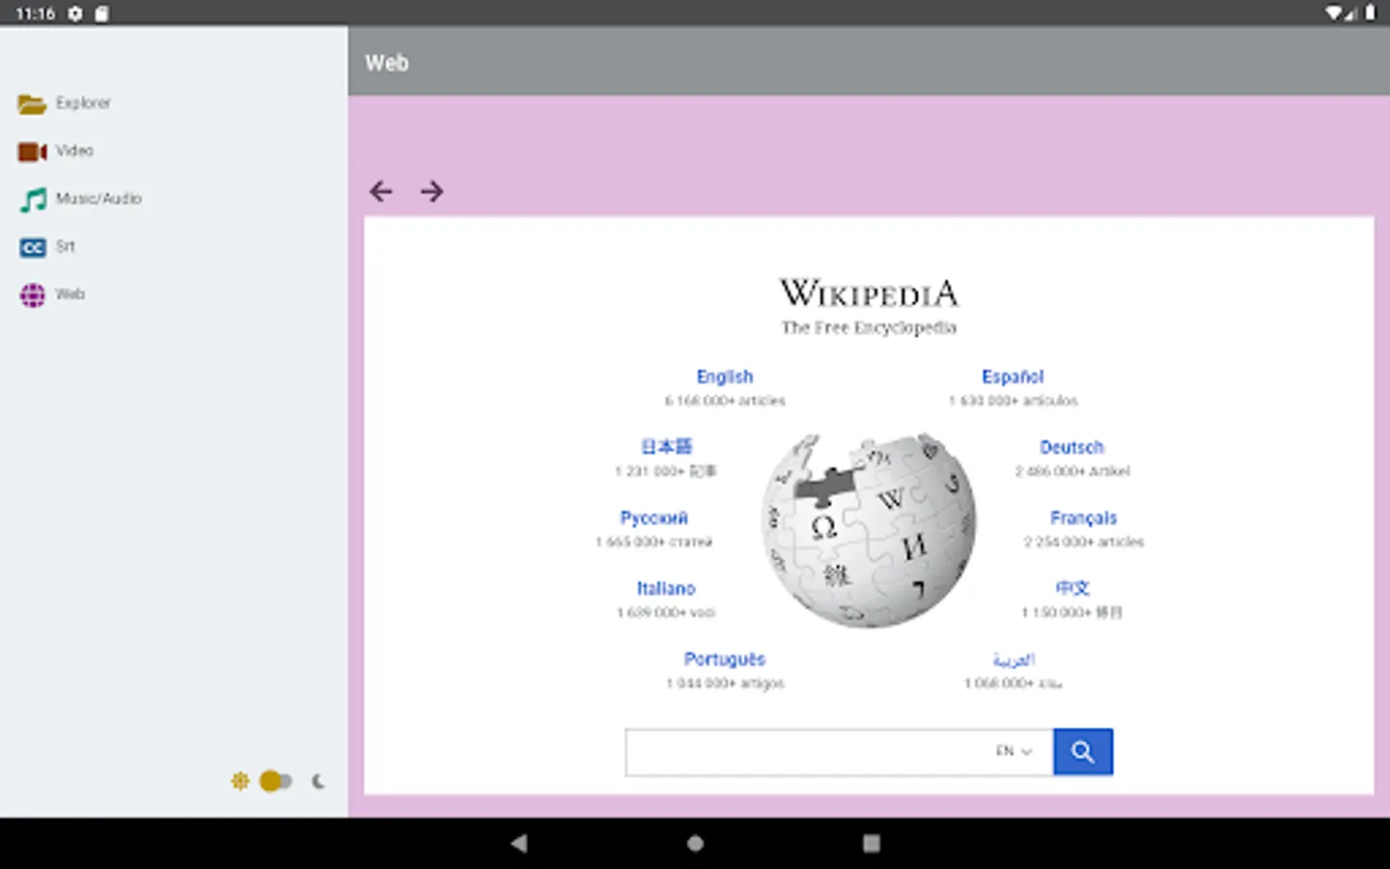Open the English Wikipedia link
The height and width of the screenshot is (869, 1390).
pyautogui.click(x=725, y=377)
